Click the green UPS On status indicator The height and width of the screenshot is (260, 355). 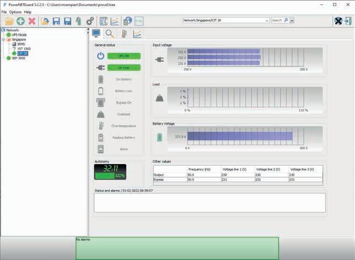coord(124,56)
